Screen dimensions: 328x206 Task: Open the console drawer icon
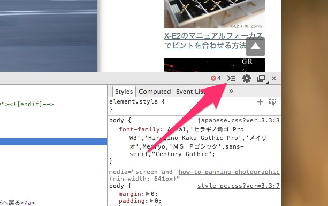(x=231, y=78)
